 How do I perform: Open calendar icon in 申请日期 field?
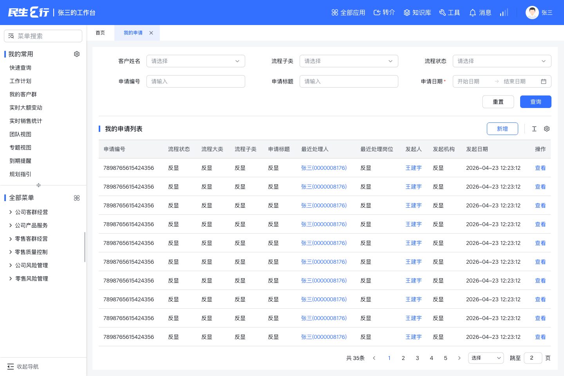coord(544,81)
